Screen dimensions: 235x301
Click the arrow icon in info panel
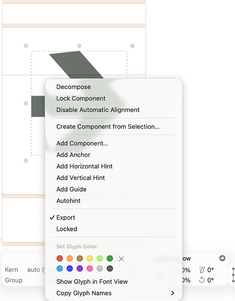tap(222, 258)
